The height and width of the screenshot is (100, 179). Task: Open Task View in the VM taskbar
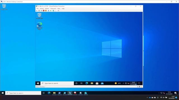[81, 83]
